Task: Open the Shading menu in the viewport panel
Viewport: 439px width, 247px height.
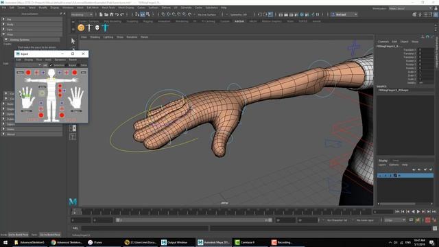Action: click(95, 37)
